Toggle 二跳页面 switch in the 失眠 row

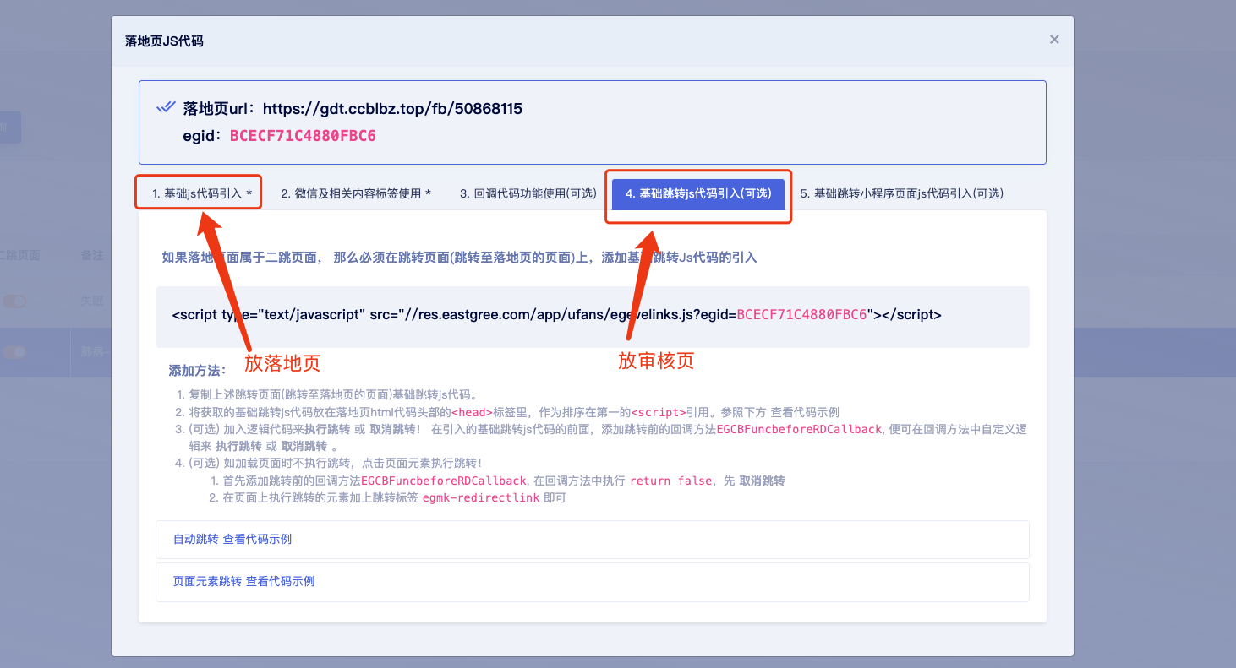(x=14, y=301)
